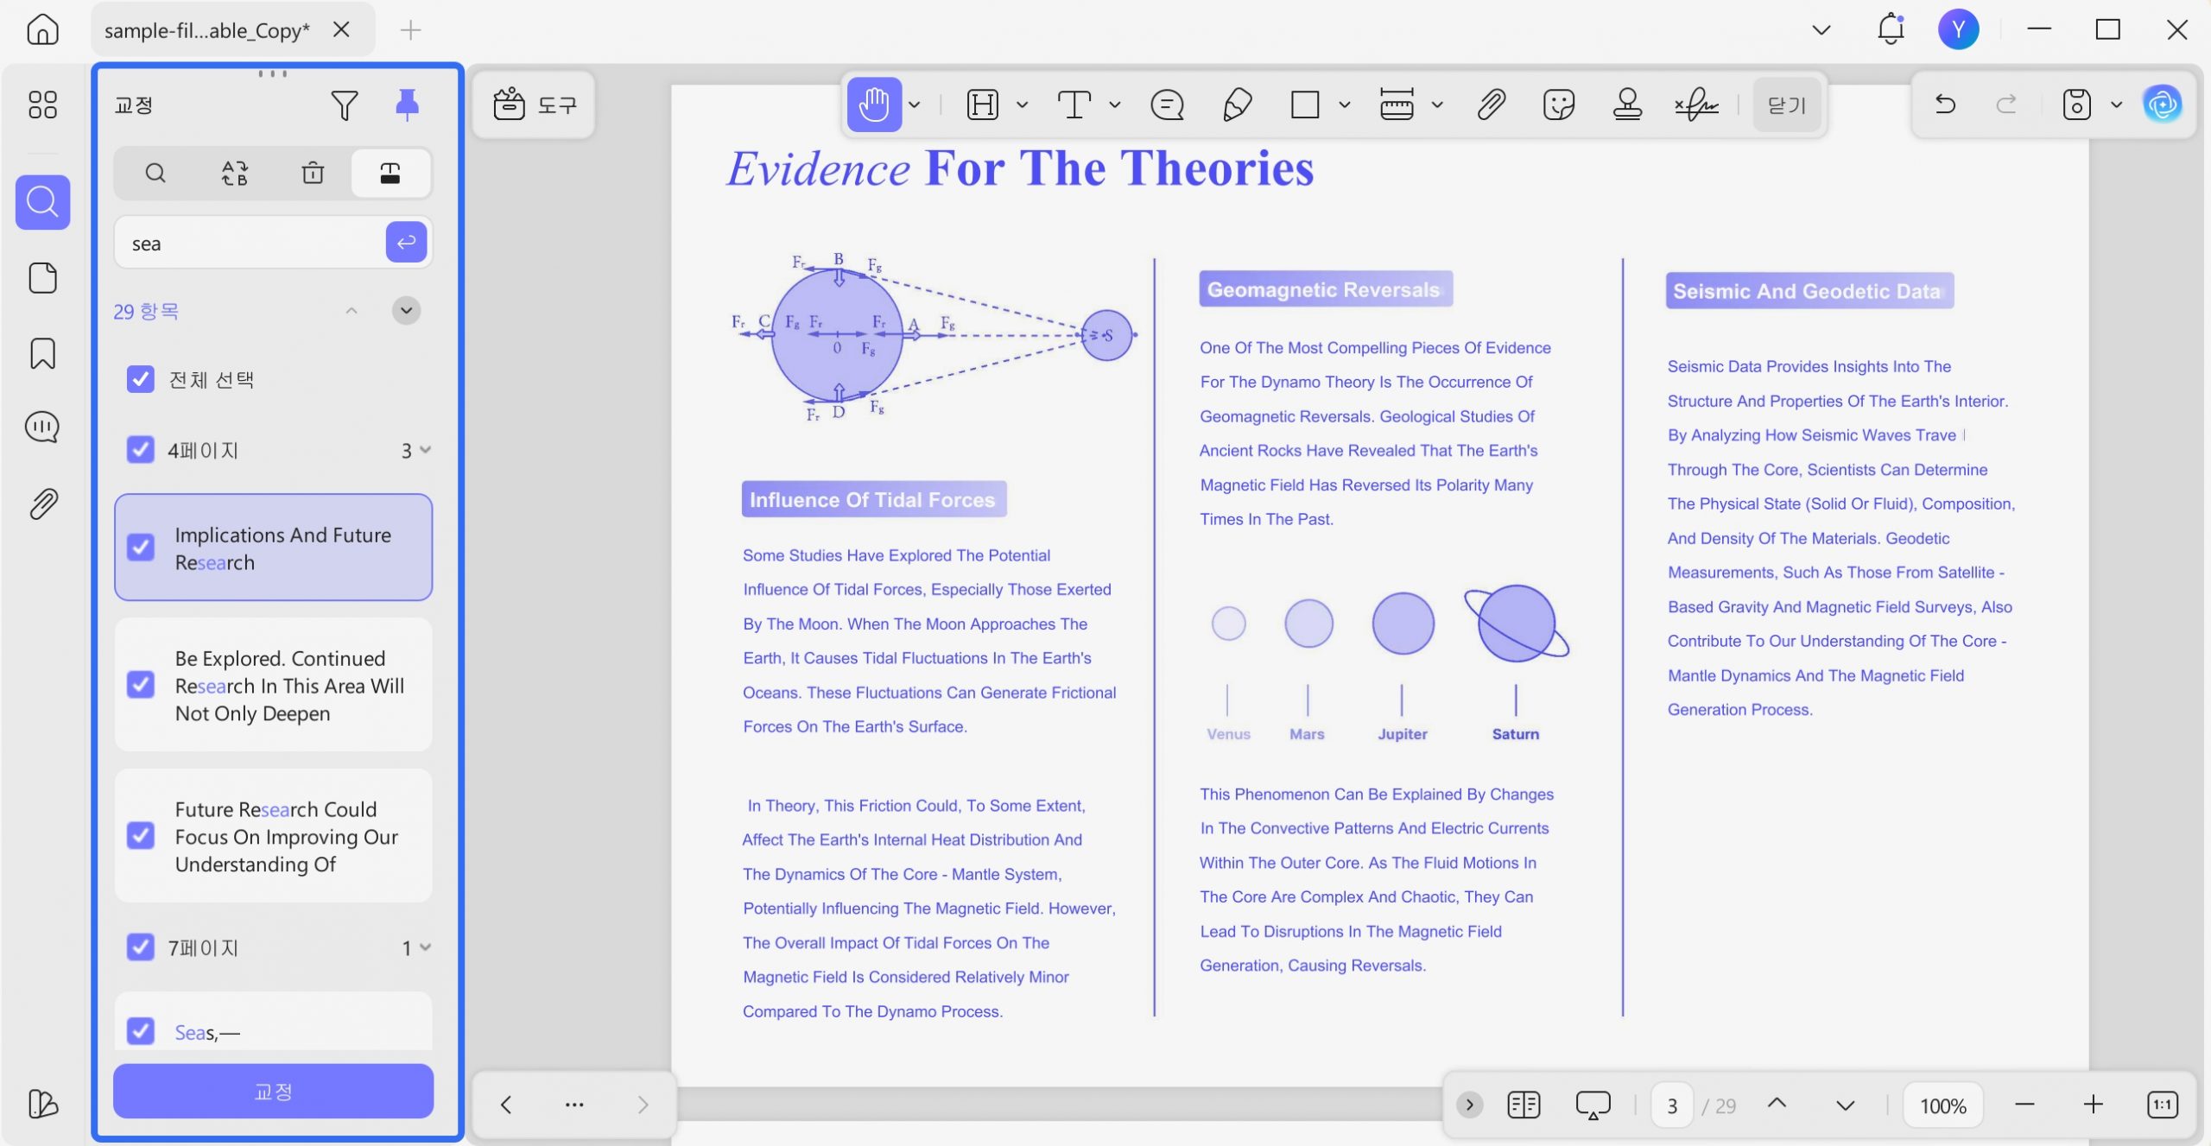The height and width of the screenshot is (1146, 2211).
Task: Select the measure ruler tool
Action: pos(1397,104)
